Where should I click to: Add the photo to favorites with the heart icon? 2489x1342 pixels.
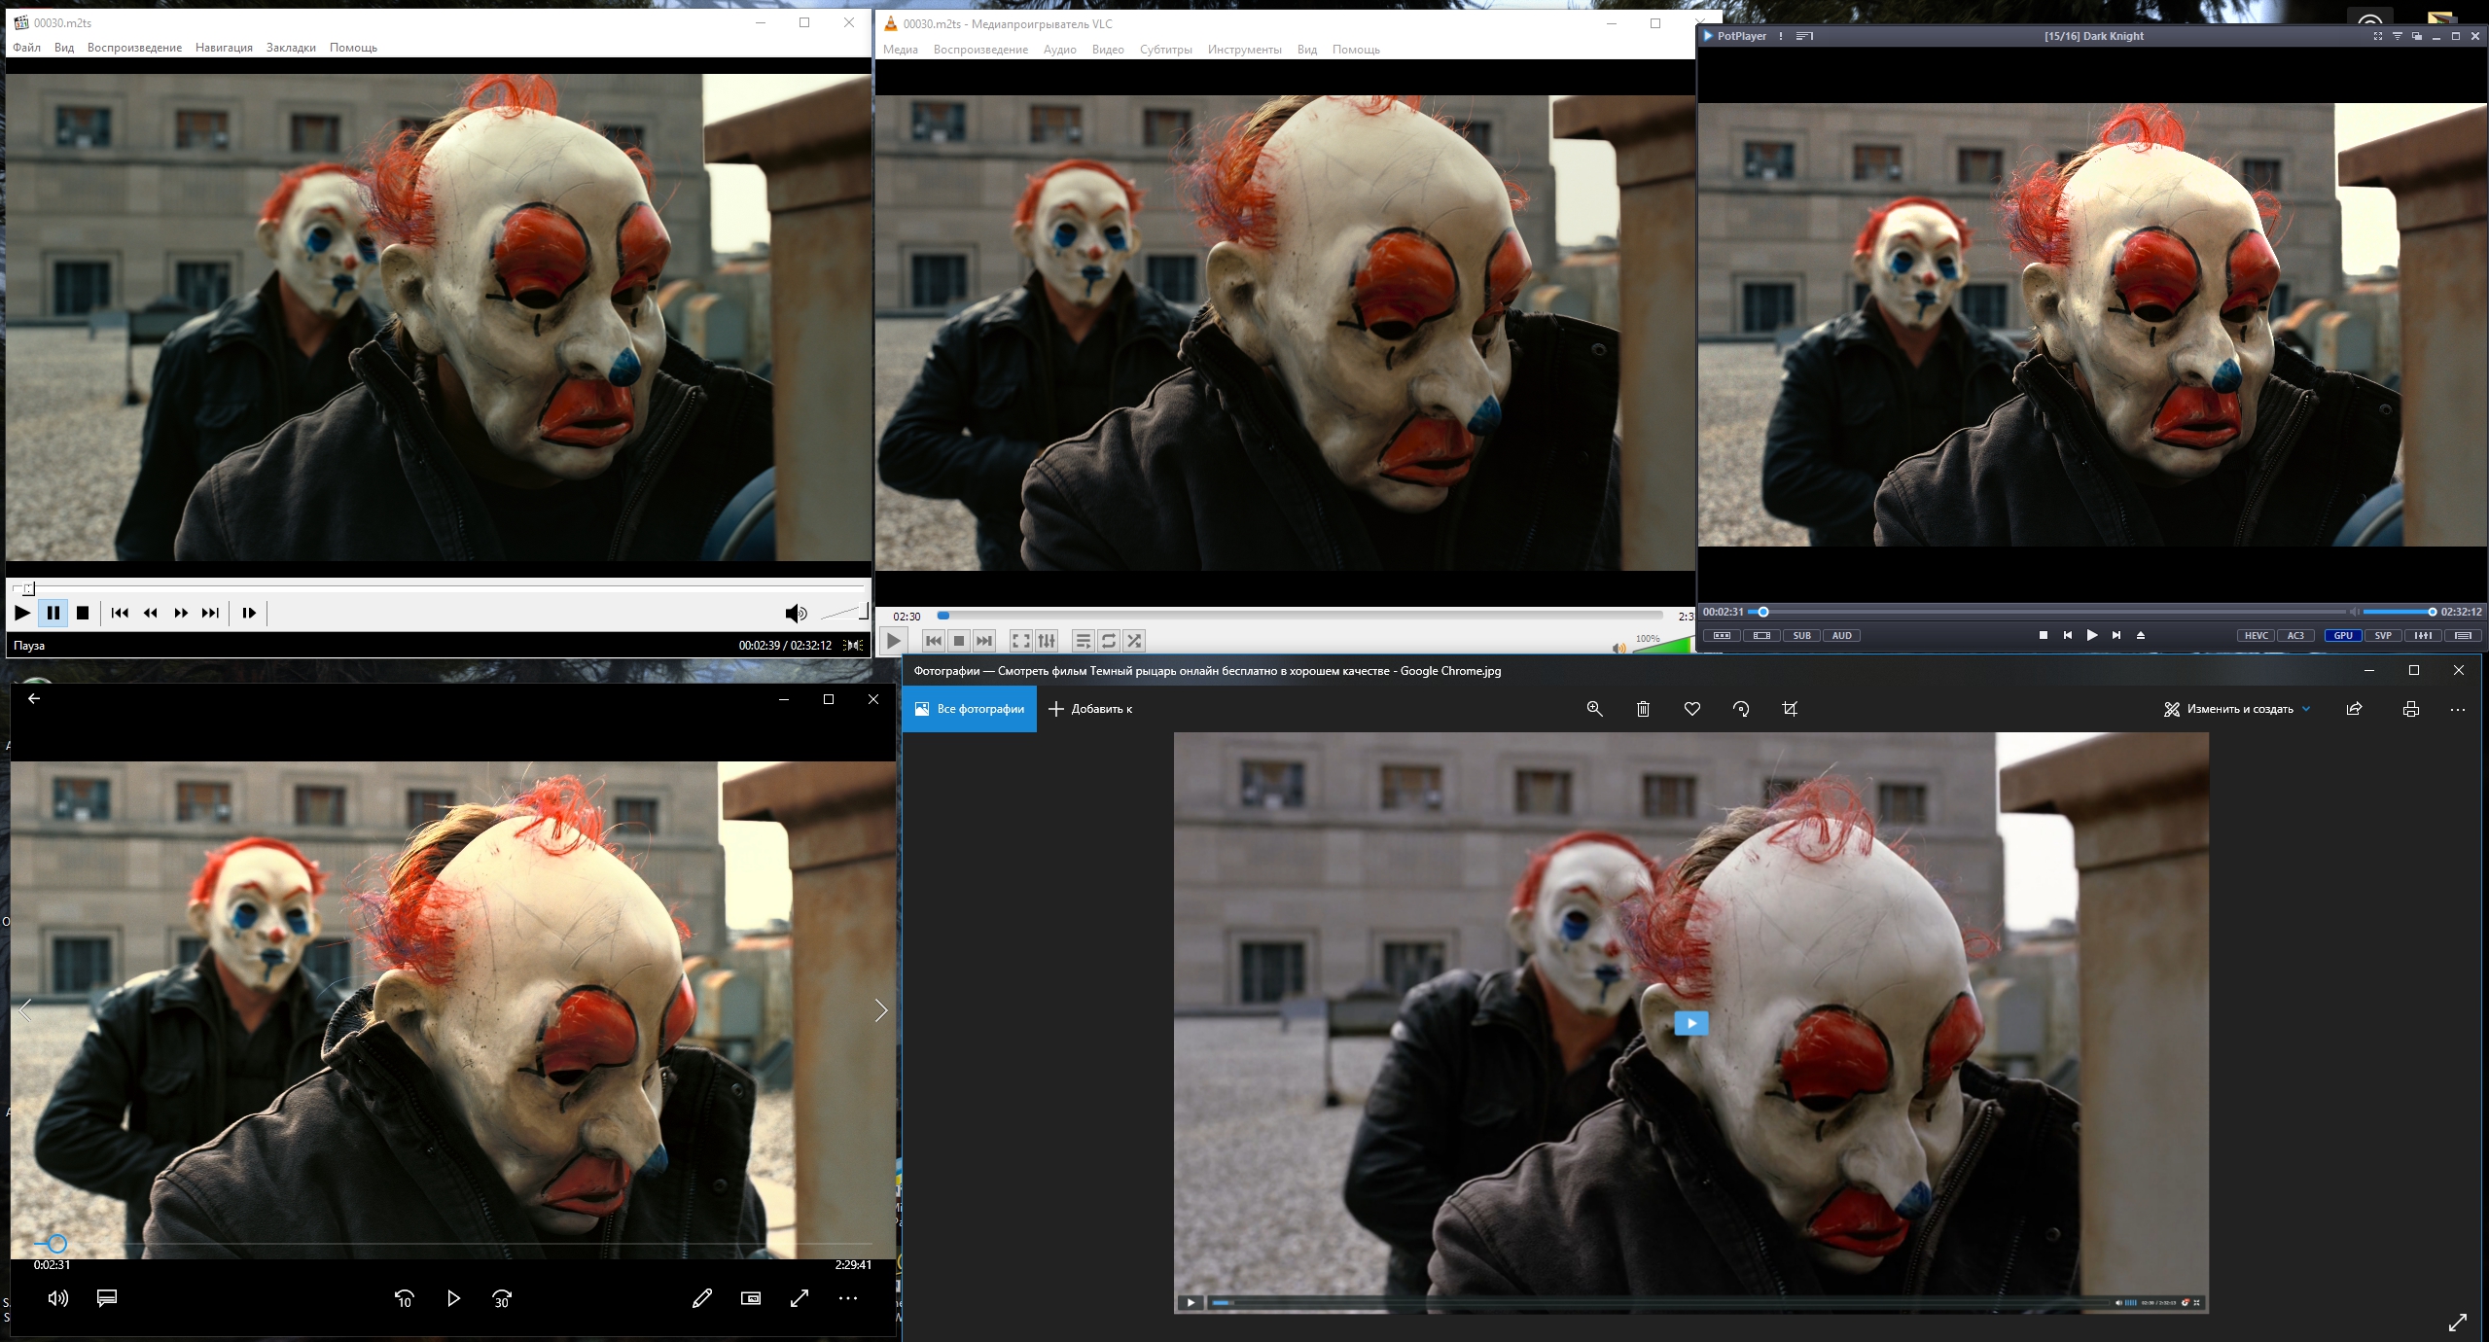tap(1692, 709)
